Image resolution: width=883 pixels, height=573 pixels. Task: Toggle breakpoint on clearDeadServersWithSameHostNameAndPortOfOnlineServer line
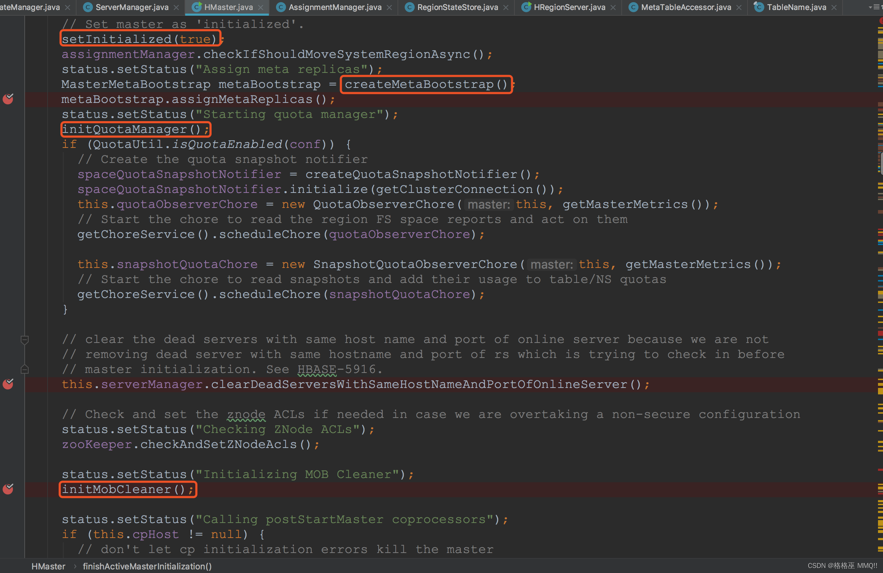tap(8, 384)
